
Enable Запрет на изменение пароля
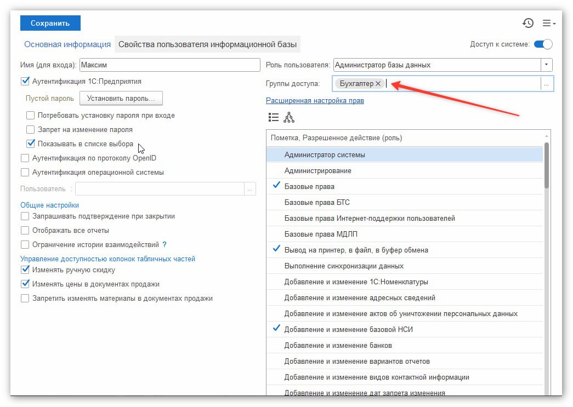coord(30,130)
